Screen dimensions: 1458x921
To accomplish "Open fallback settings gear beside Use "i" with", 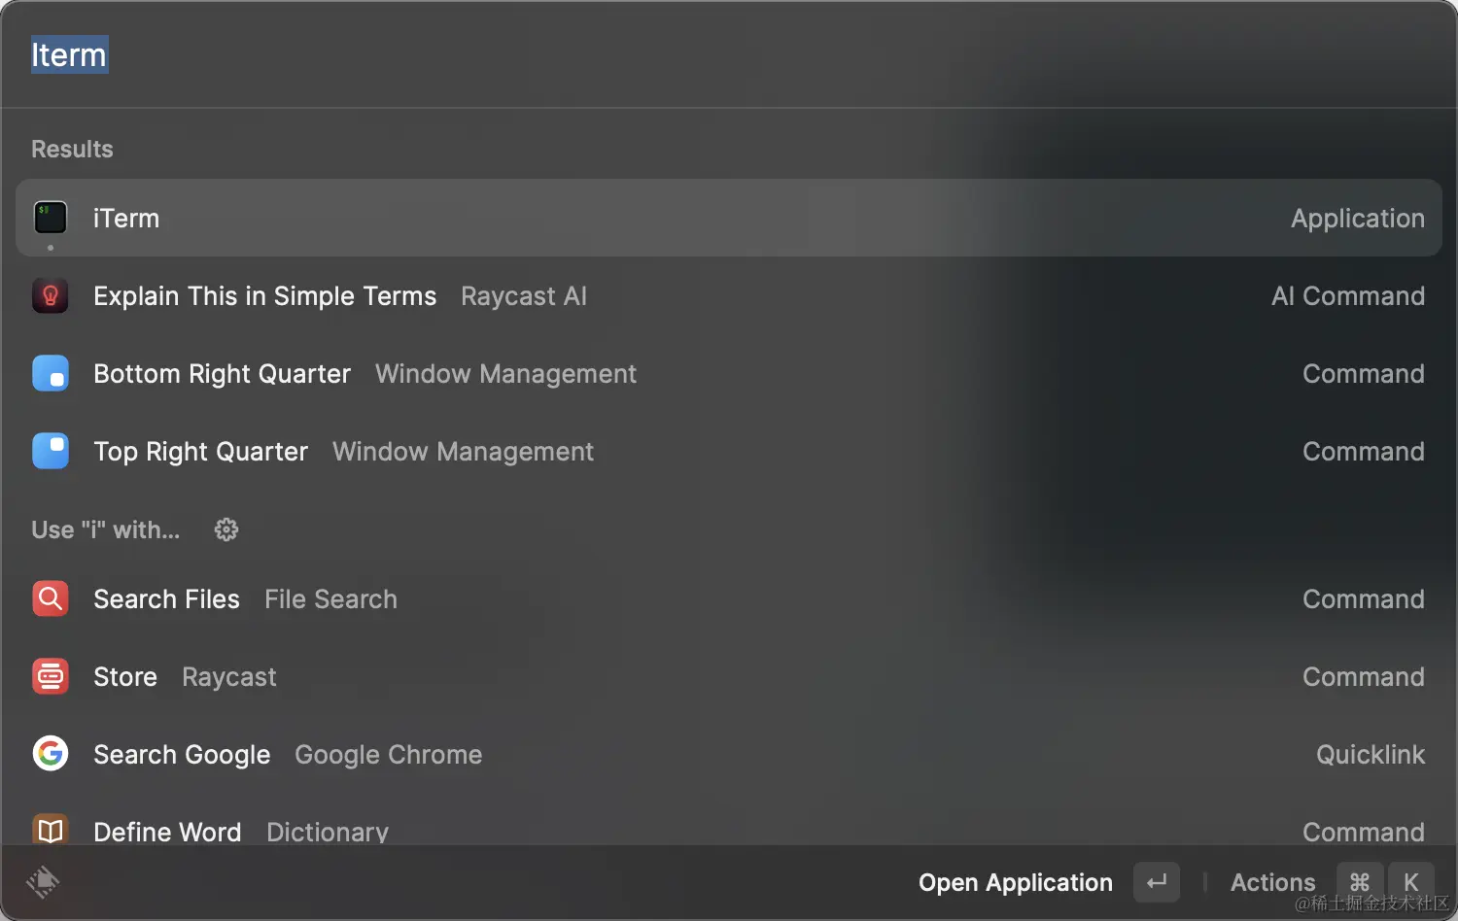I will tap(226, 529).
